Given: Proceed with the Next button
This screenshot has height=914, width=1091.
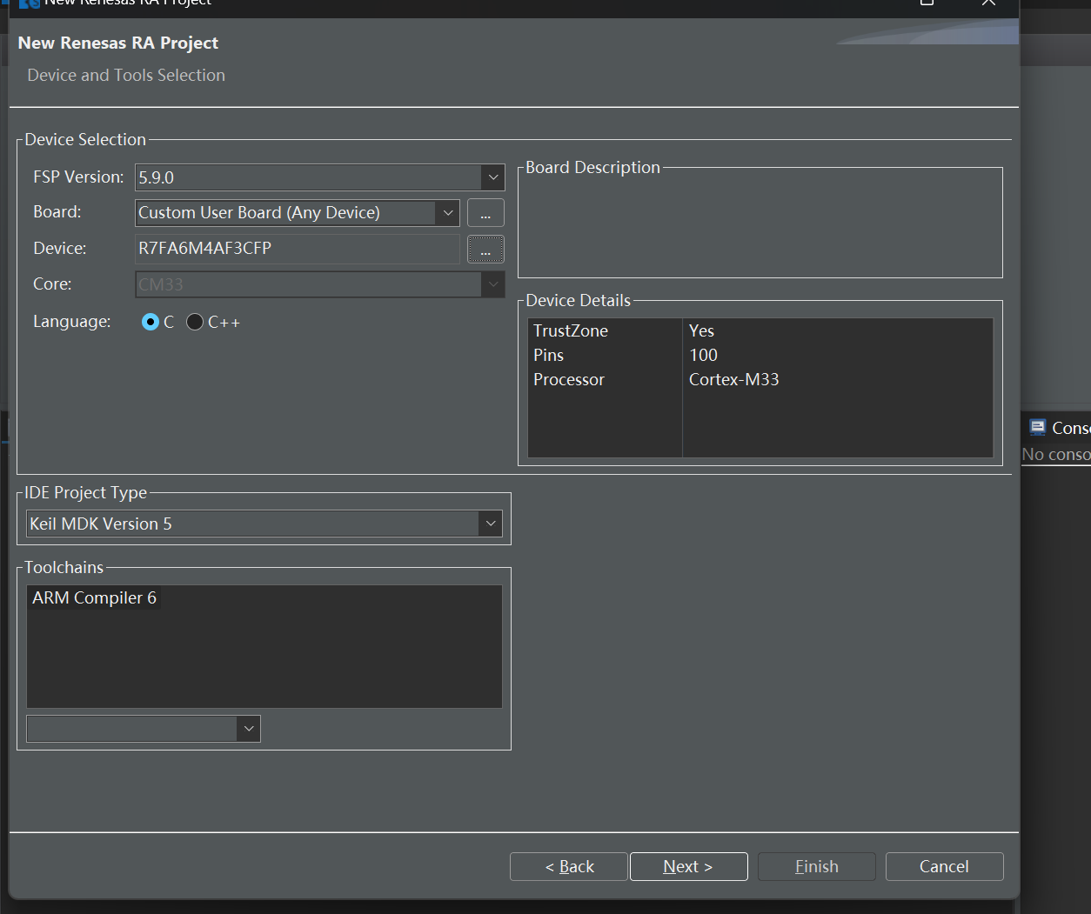Looking at the screenshot, I should pos(688,866).
